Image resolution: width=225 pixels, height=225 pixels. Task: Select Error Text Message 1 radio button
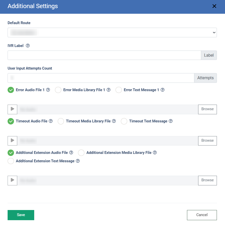point(119,90)
